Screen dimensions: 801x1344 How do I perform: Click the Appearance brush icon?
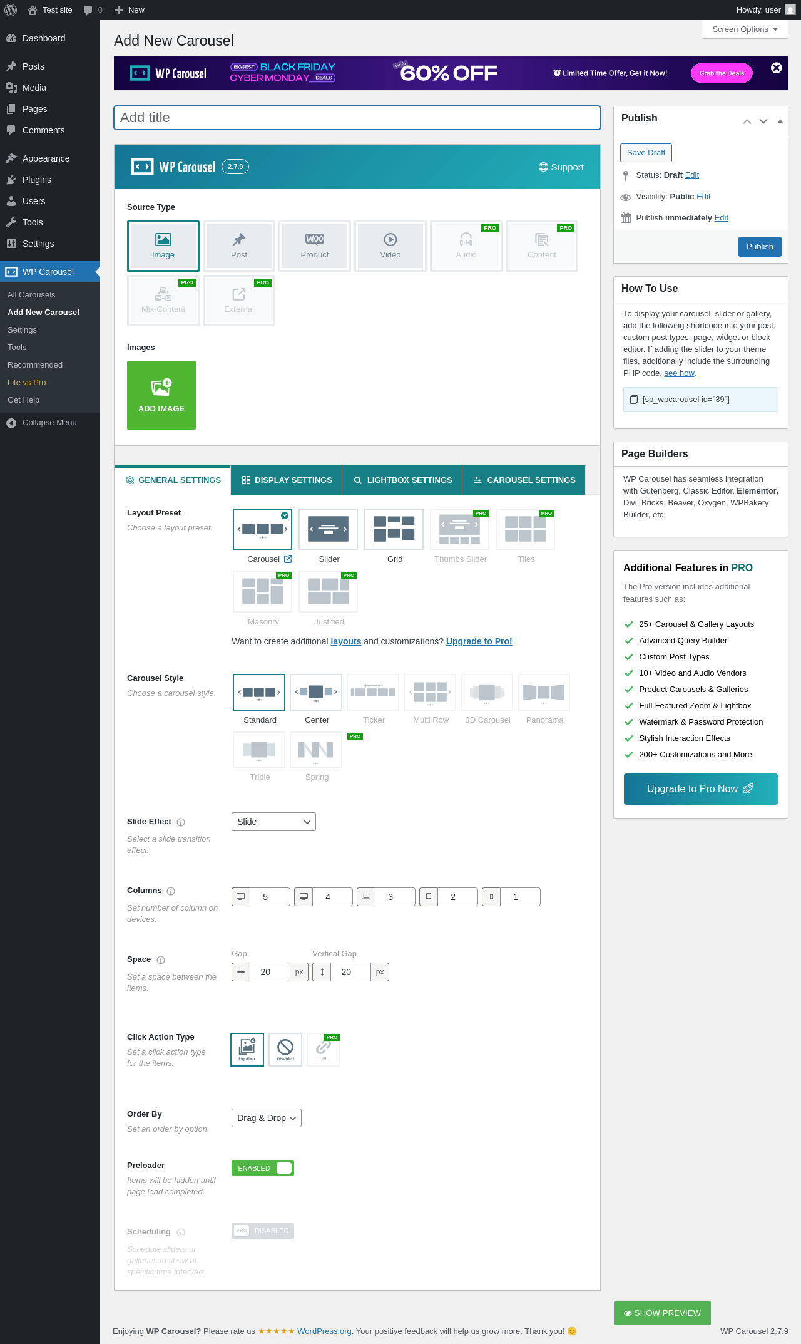coord(11,158)
